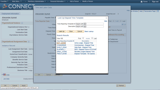Click Add a Person breadcrumb
This screenshot has width=160, height=90.
(x=74, y=1)
